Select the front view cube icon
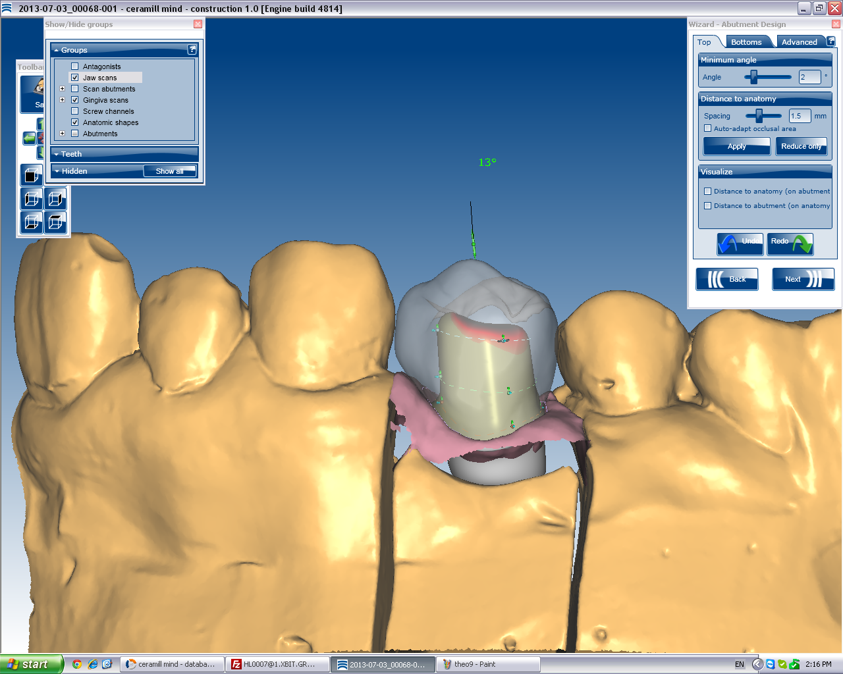843x674 pixels. pos(32,175)
